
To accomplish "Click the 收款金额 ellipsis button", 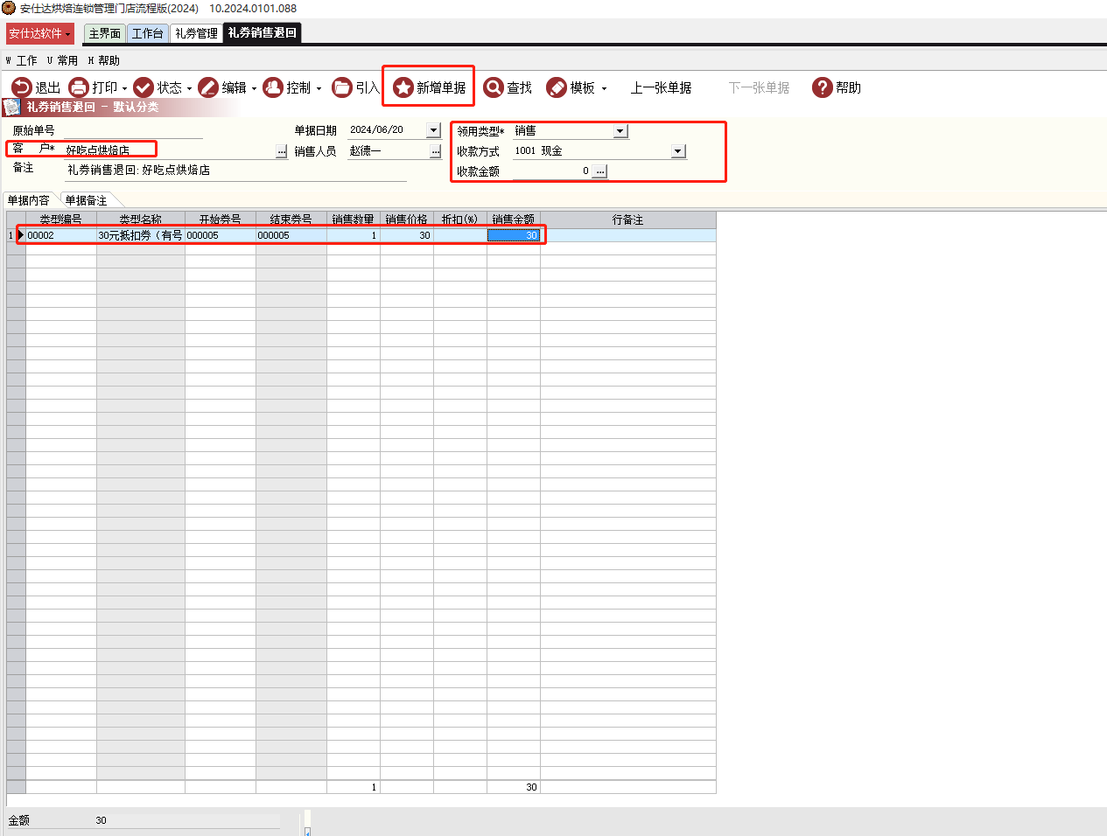I will pyautogui.click(x=599, y=171).
